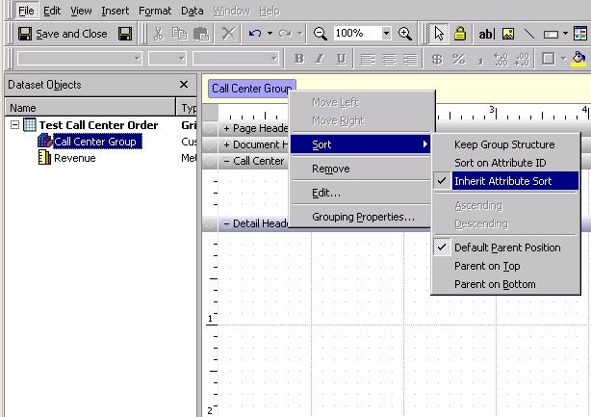591x417 pixels.
Task: Click the lock icon in toolbar
Action: tap(460, 34)
